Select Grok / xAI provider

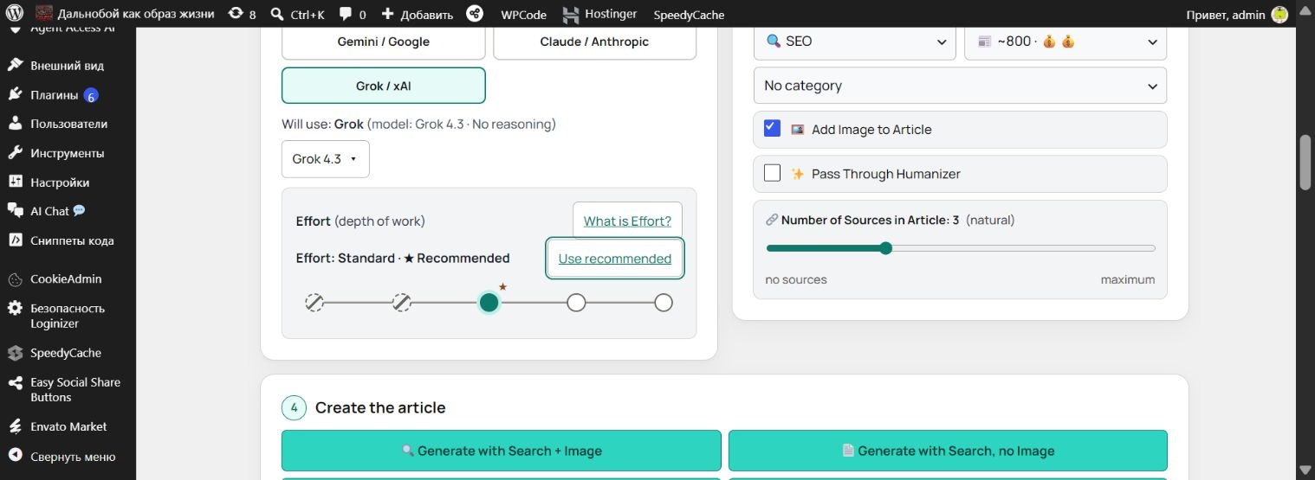(x=384, y=86)
